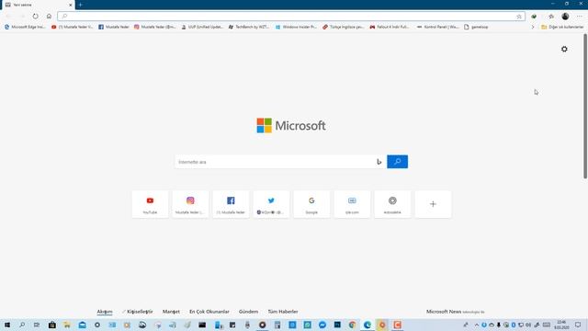The width and height of the screenshot is (588, 331).
Task: Open Microsoft Store from the taskbar
Action: (52, 325)
